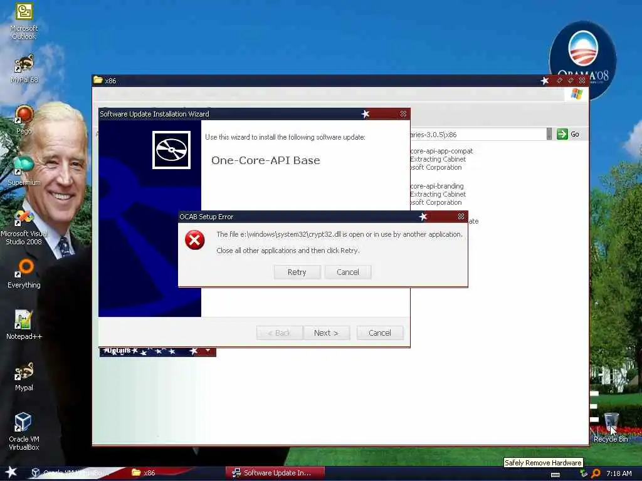The height and width of the screenshot is (481, 642).
Task: Click the 7:18 AM clock
Action: 619,473
